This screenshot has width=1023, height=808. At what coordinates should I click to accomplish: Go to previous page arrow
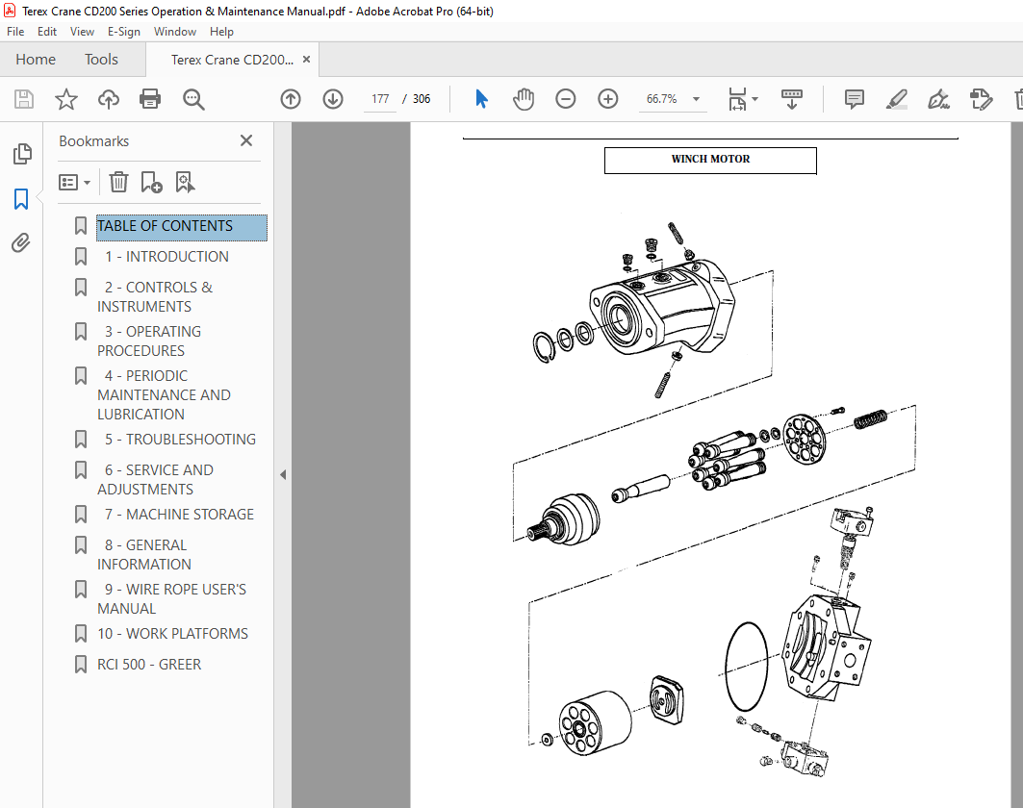click(291, 99)
